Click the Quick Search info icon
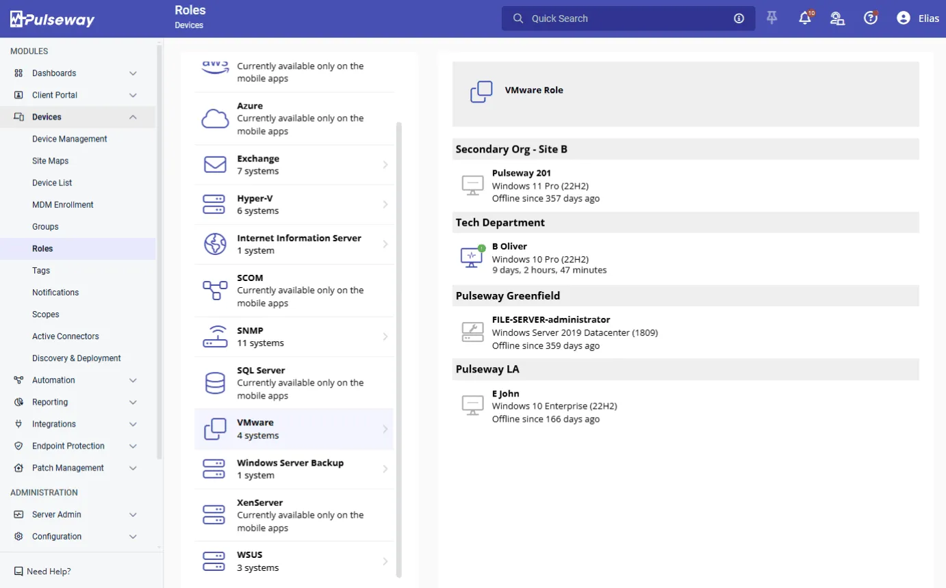Viewport: 946px width, 588px height. click(739, 18)
